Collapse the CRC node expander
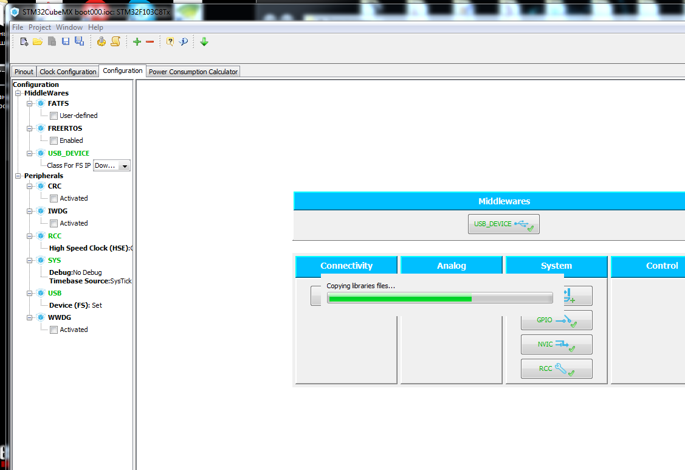685x470 pixels. tap(30, 186)
